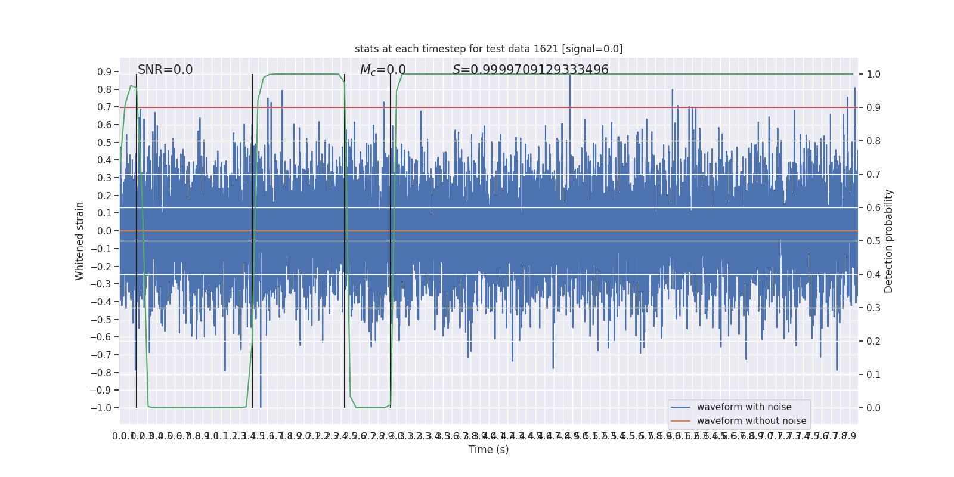Image resolution: width=954 pixels, height=477 pixels.
Task: Click the Mc=0.0 annotation label
Action: 383,70
